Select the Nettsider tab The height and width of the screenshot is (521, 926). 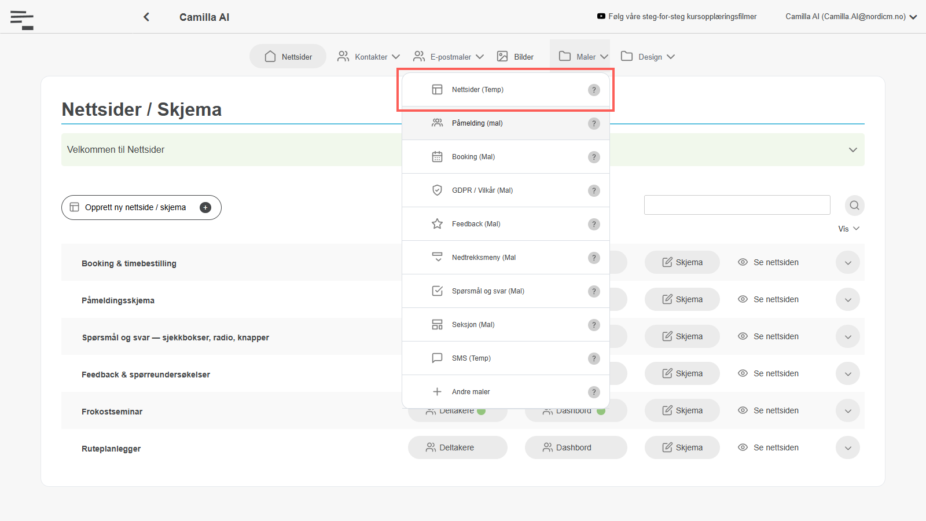click(x=288, y=57)
